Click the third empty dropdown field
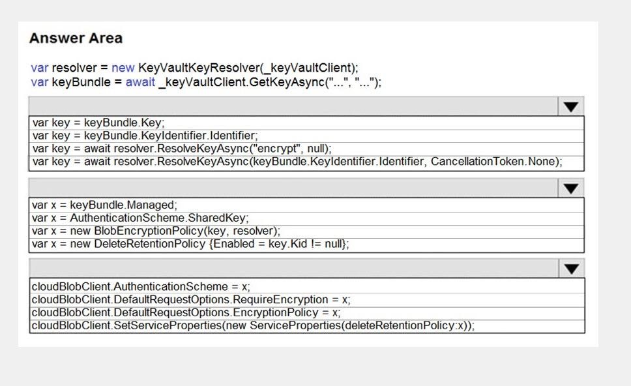This screenshot has height=386, width=631. (294, 269)
